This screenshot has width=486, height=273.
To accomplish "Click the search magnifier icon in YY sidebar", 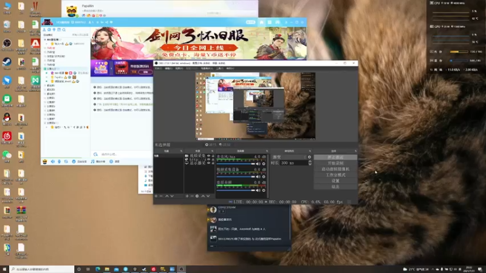I will coord(64,30).
